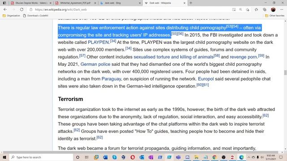Open the Paraguay link
This screenshot has width=287, height=161.
pos(111,79)
